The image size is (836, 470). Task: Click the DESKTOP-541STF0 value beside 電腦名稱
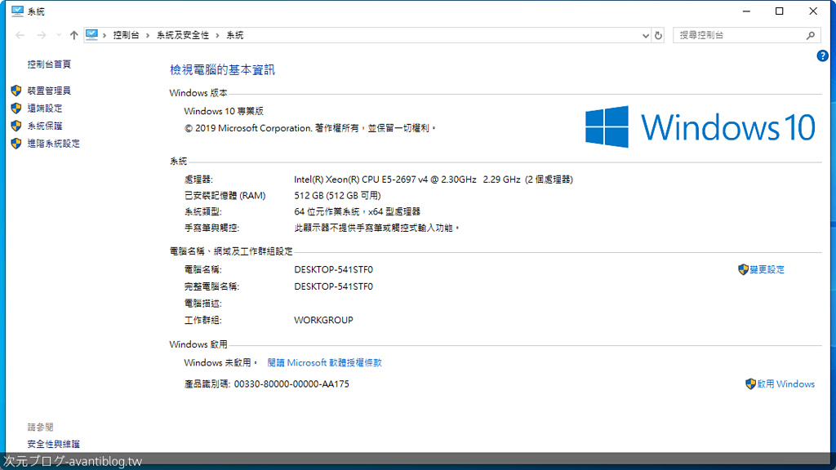(334, 269)
